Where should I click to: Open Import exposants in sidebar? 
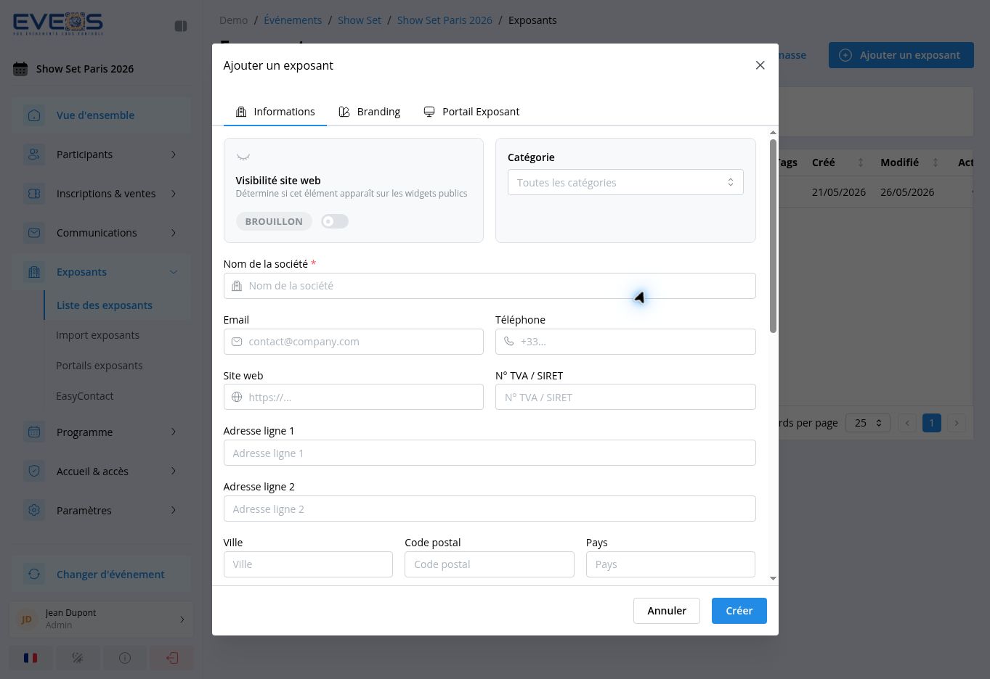click(97, 335)
